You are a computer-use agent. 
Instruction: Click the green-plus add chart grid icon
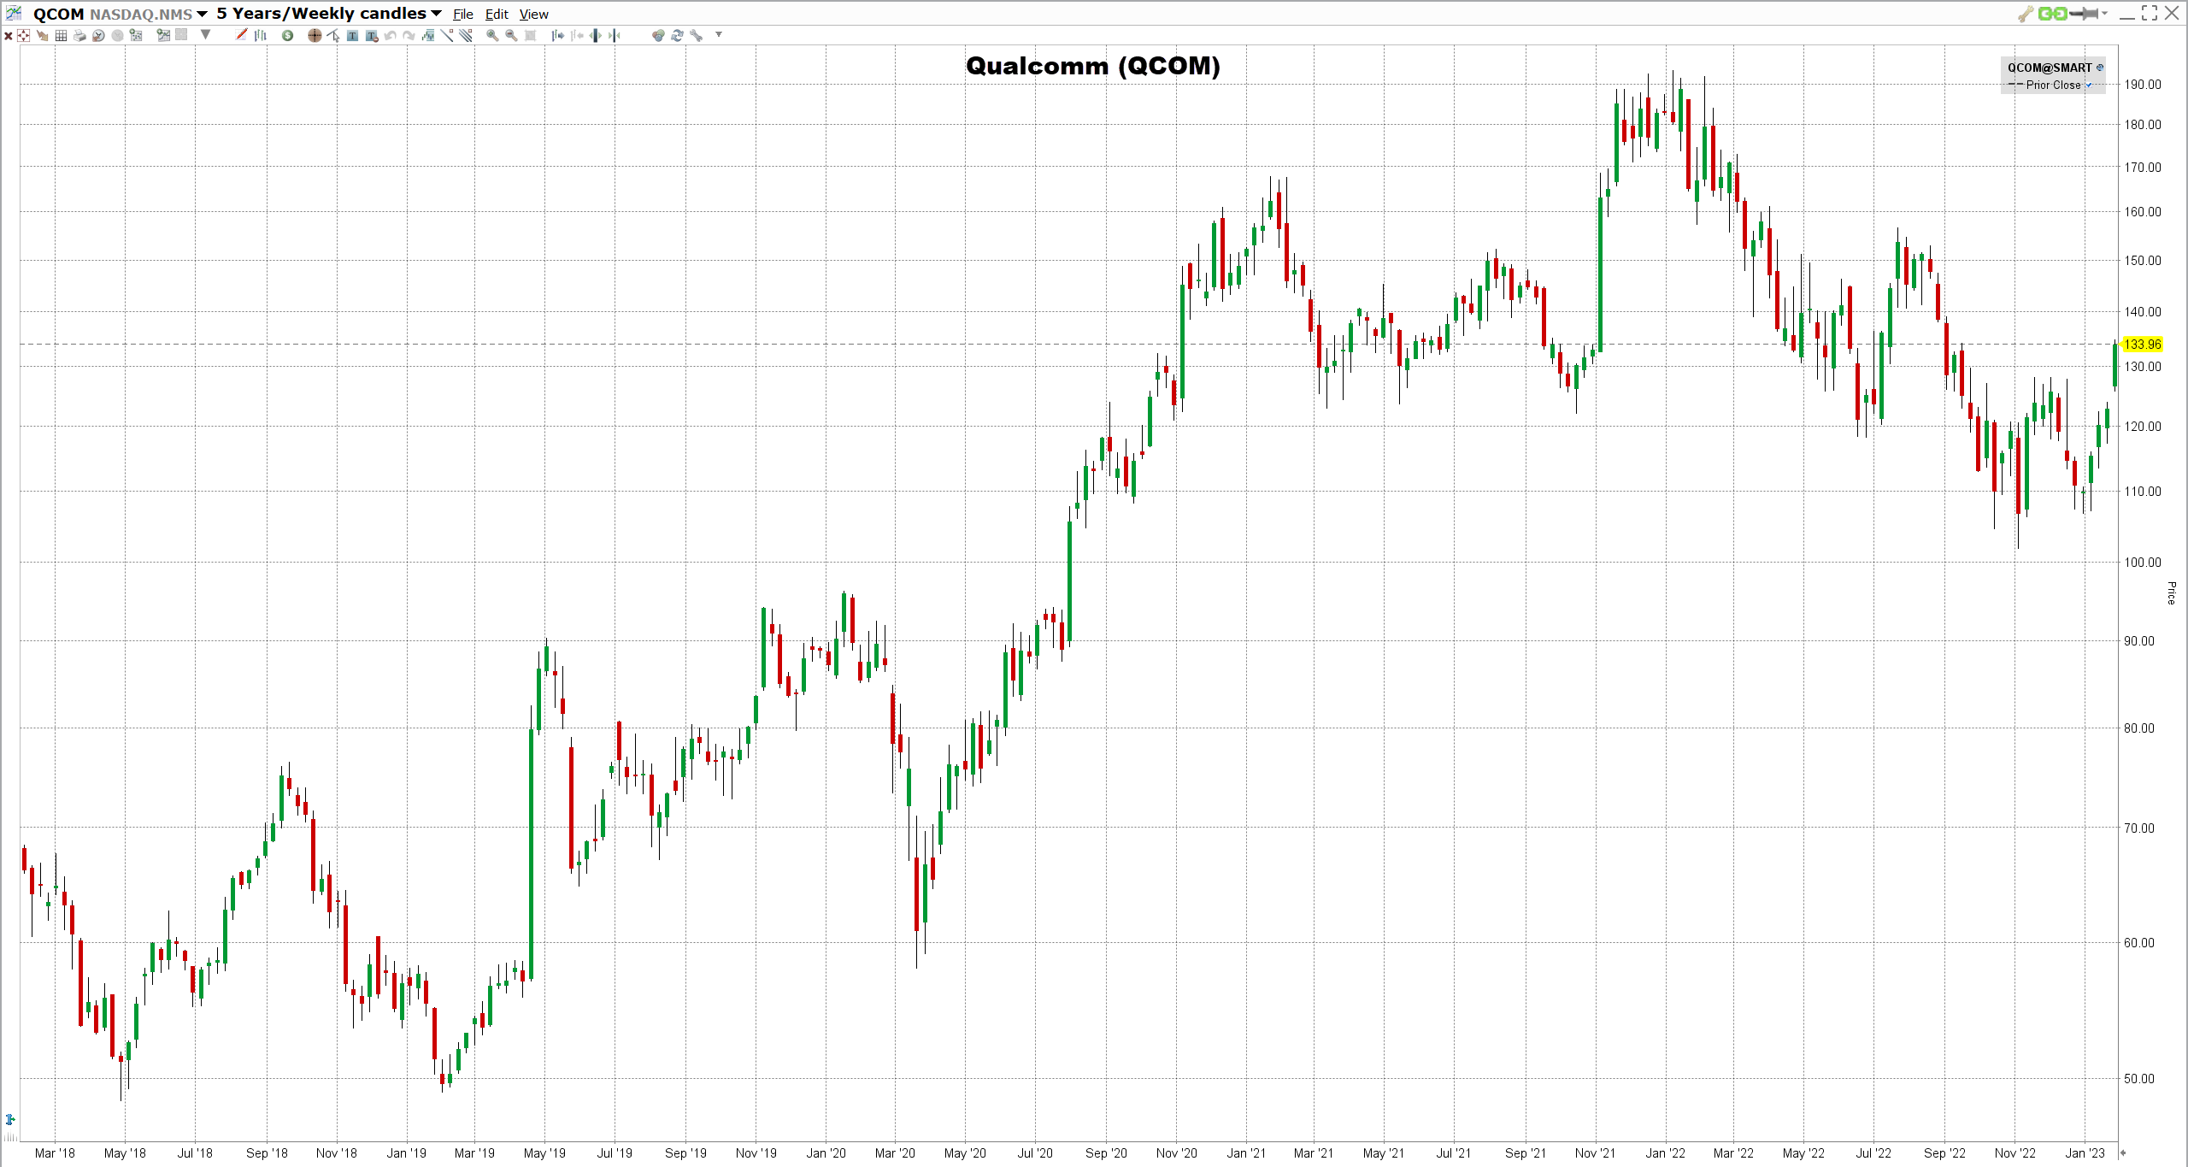point(136,35)
